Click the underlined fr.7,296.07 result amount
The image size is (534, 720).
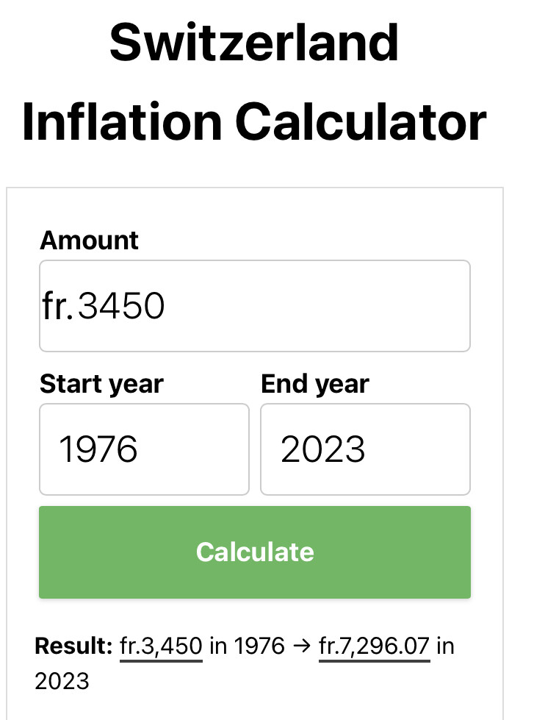[x=375, y=646]
